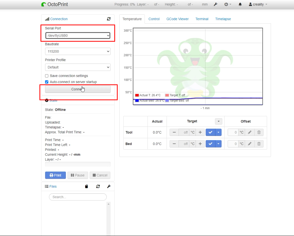Click the Files list scrollbar up arrow

(109, 204)
